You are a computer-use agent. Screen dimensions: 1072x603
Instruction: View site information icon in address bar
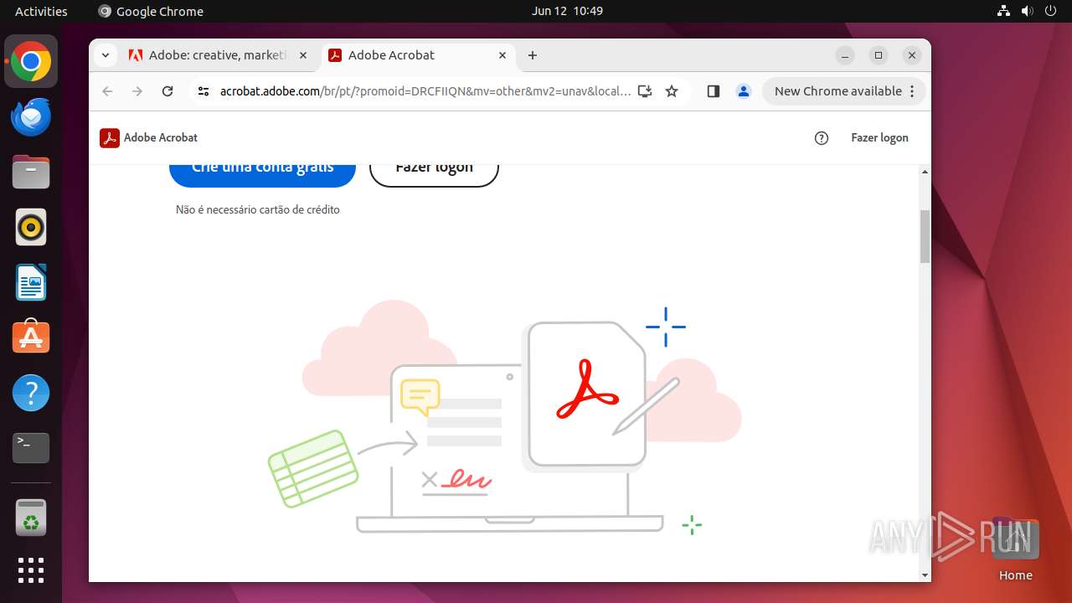[203, 91]
